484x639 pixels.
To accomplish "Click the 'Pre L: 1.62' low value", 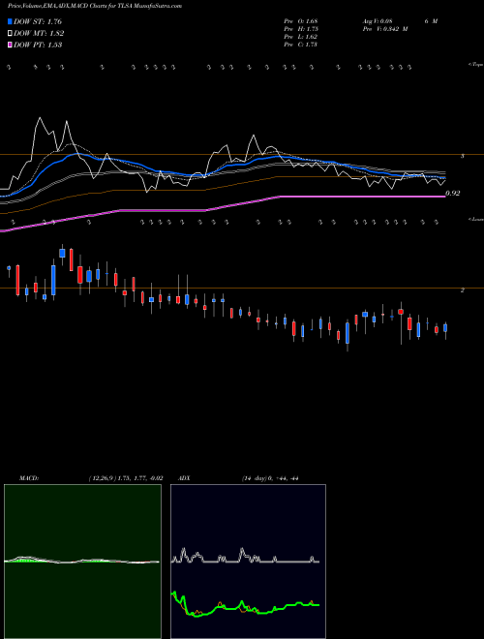I will [x=301, y=37].
